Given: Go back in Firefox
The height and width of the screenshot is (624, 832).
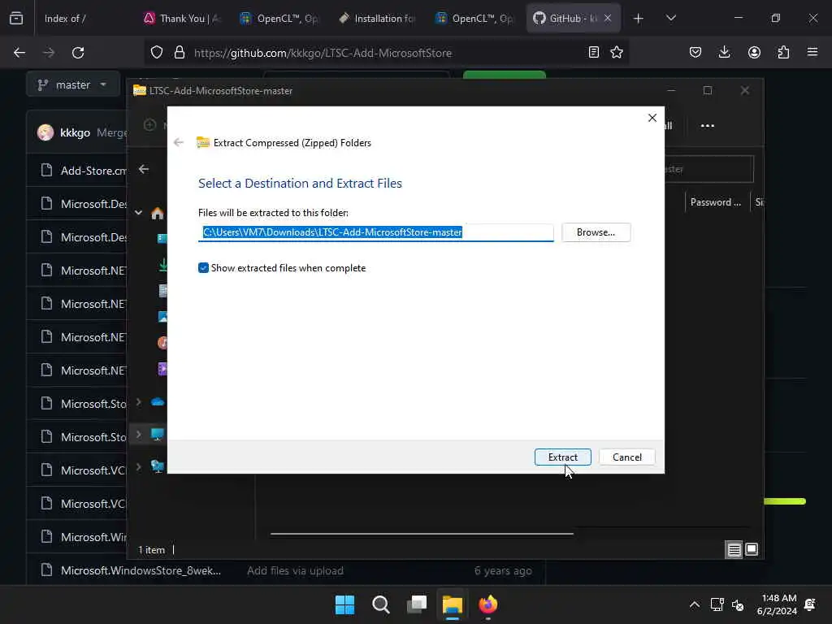Looking at the screenshot, I should (x=19, y=53).
